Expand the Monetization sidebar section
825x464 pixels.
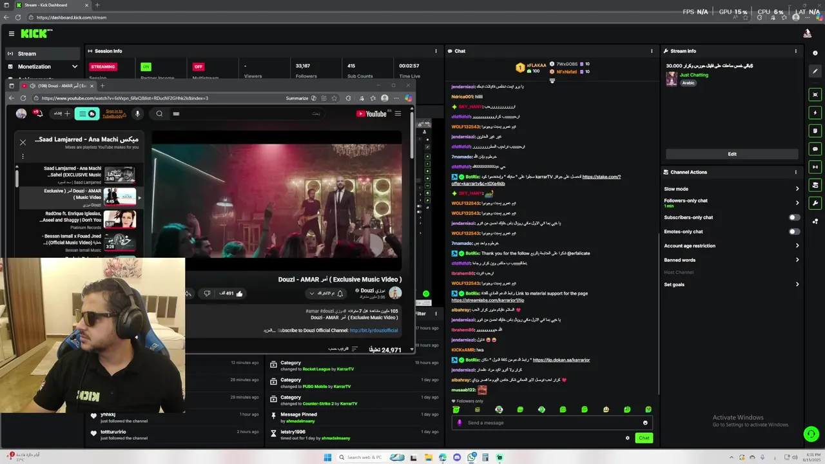[x=75, y=66]
